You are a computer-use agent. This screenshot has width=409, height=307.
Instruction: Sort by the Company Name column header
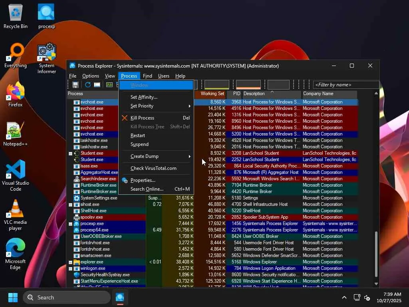click(330, 94)
